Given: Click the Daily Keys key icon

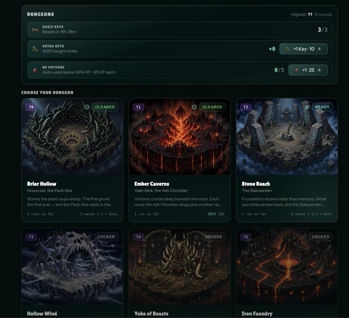Looking at the screenshot, I should point(35,30).
